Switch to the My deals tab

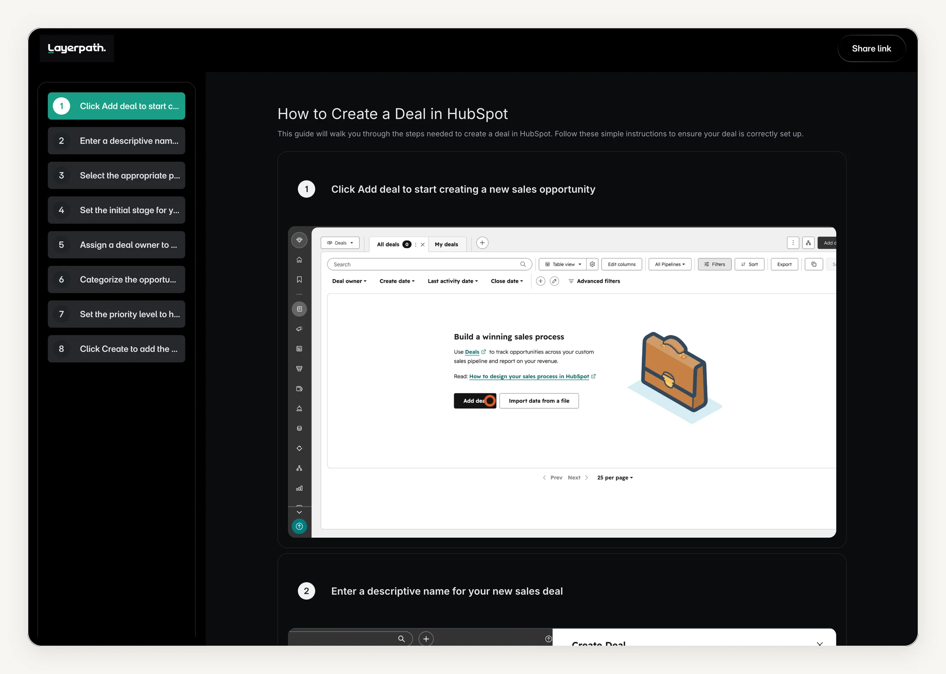coord(446,244)
